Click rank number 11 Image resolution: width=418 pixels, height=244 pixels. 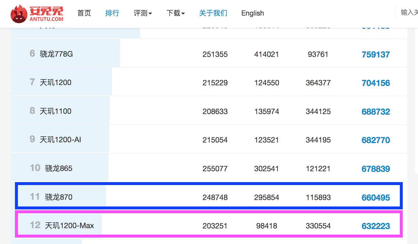pos(35,196)
